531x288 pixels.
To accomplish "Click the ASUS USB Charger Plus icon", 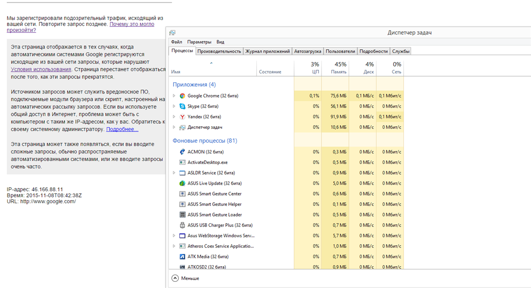I will click(182, 225).
